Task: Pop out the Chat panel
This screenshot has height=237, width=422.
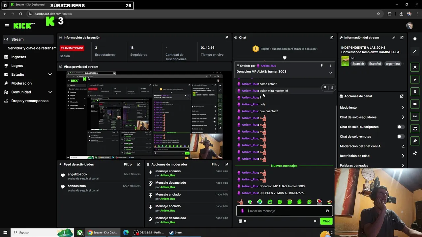Action: [x=331, y=38]
